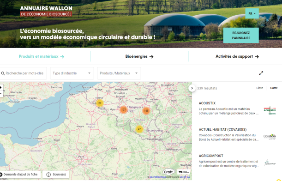
Task: Select the Activités de support tab
Action: pyautogui.click(x=237, y=56)
